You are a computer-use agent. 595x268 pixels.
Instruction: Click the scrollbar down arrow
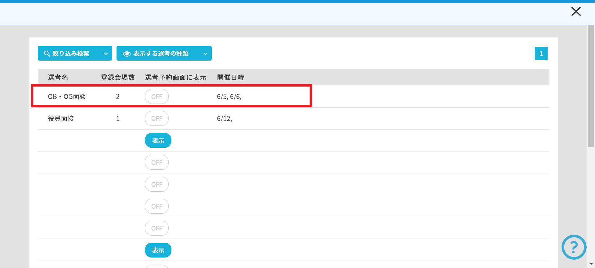pyautogui.click(x=591, y=264)
